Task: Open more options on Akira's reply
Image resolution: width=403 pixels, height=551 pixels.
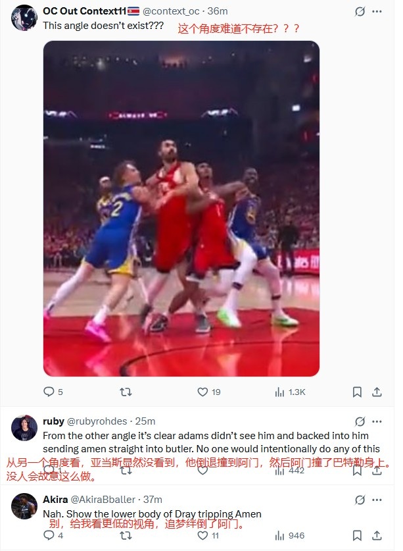Action: (377, 500)
